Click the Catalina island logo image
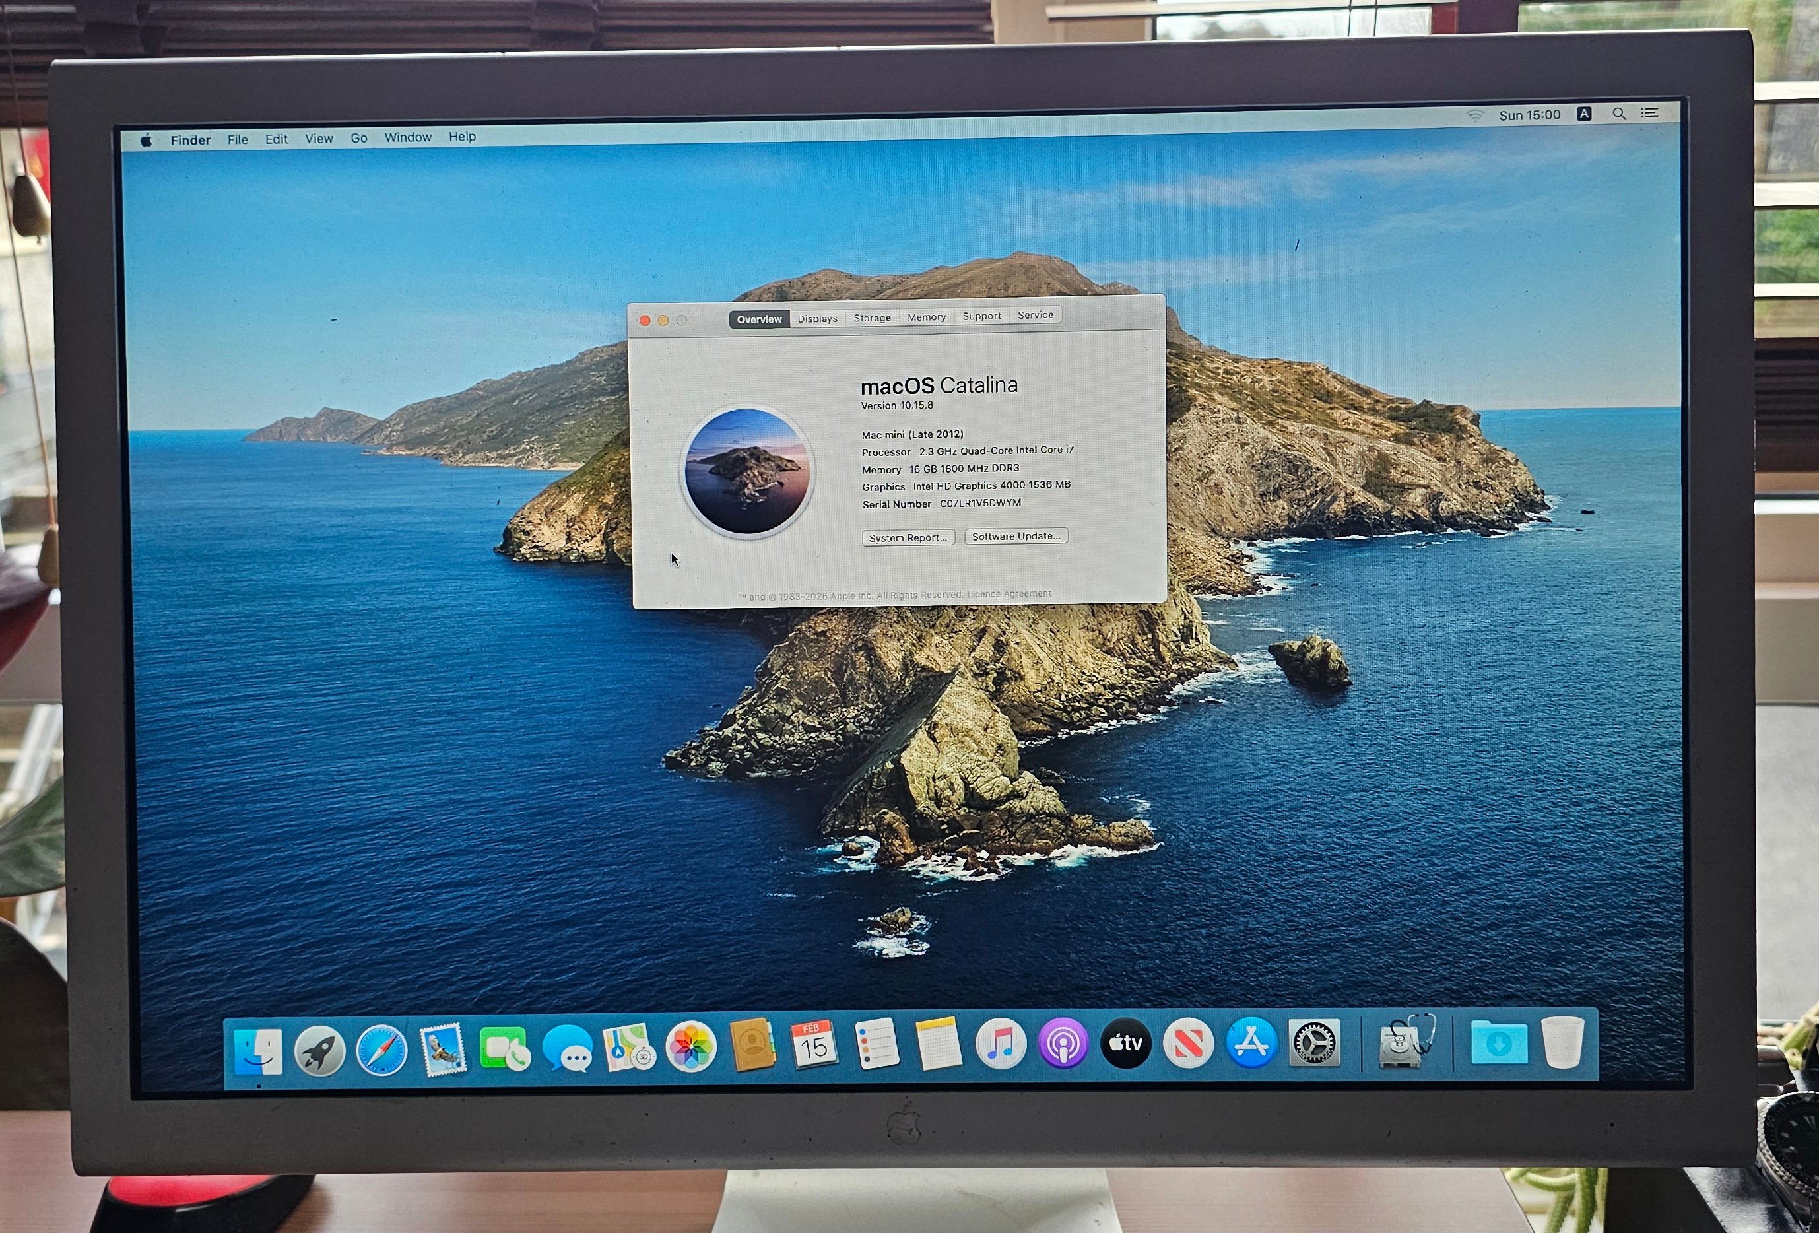 point(748,471)
